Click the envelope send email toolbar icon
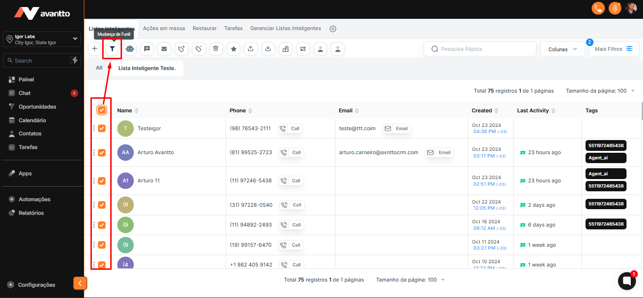 pyautogui.click(x=164, y=49)
